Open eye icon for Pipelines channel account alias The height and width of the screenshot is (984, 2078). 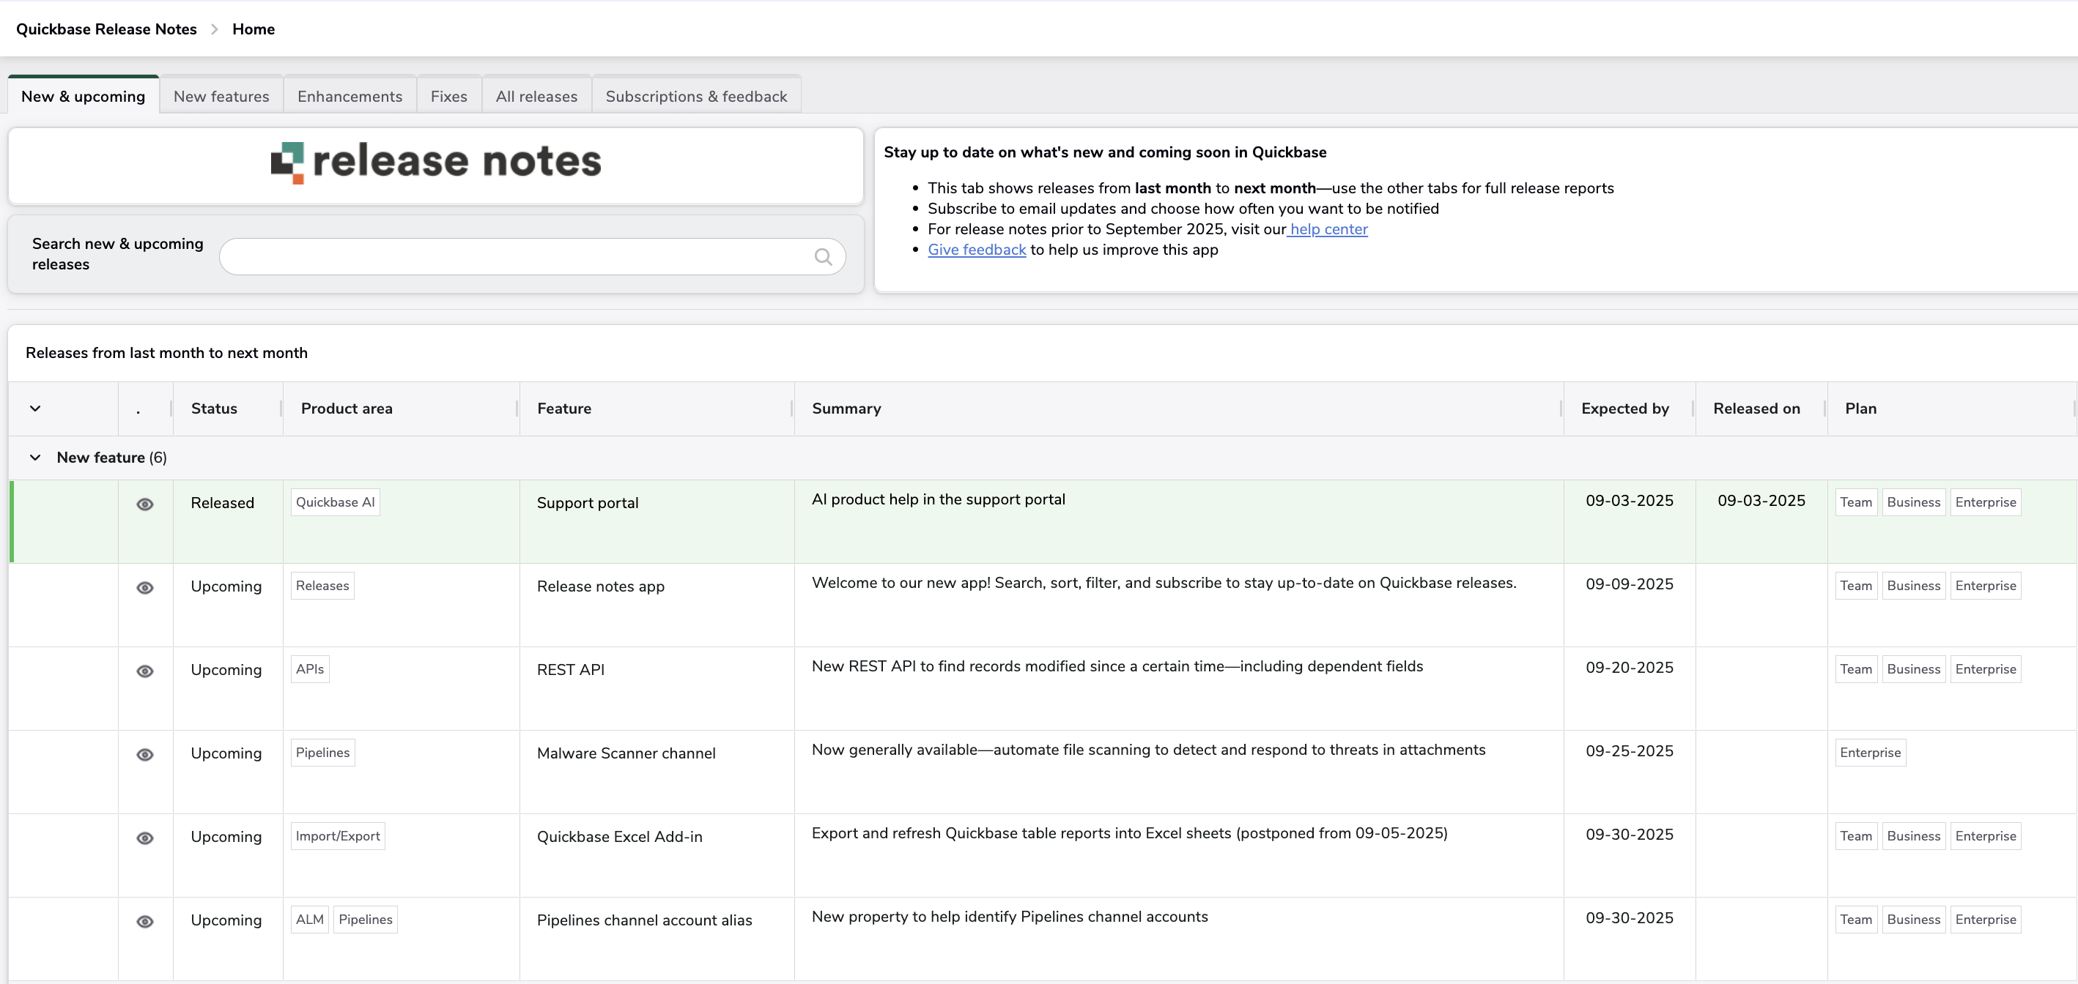pos(145,921)
